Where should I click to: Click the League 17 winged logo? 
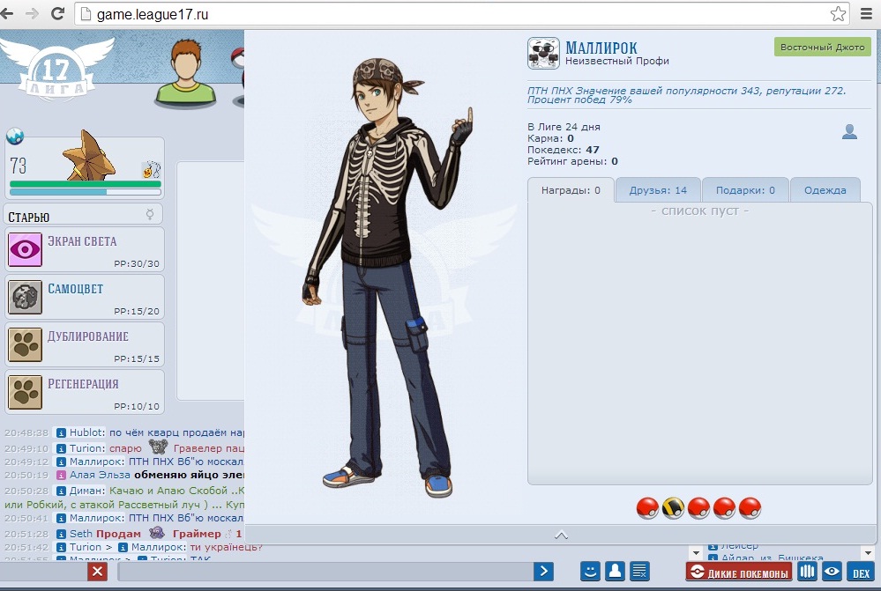(56, 69)
